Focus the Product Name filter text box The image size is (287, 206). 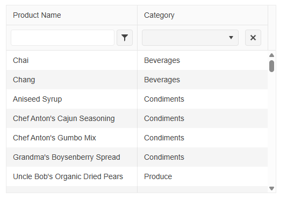click(62, 38)
